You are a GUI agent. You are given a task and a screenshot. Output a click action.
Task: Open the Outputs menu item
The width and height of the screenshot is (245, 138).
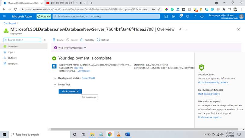click(24, 58)
